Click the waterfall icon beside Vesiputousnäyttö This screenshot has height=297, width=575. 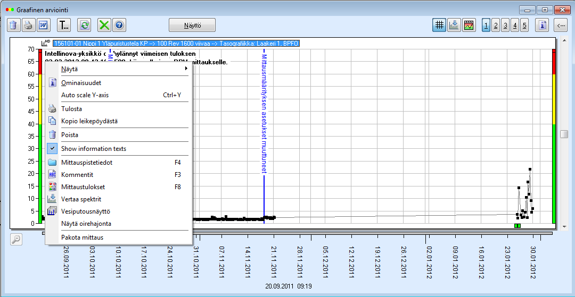coord(52,211)
